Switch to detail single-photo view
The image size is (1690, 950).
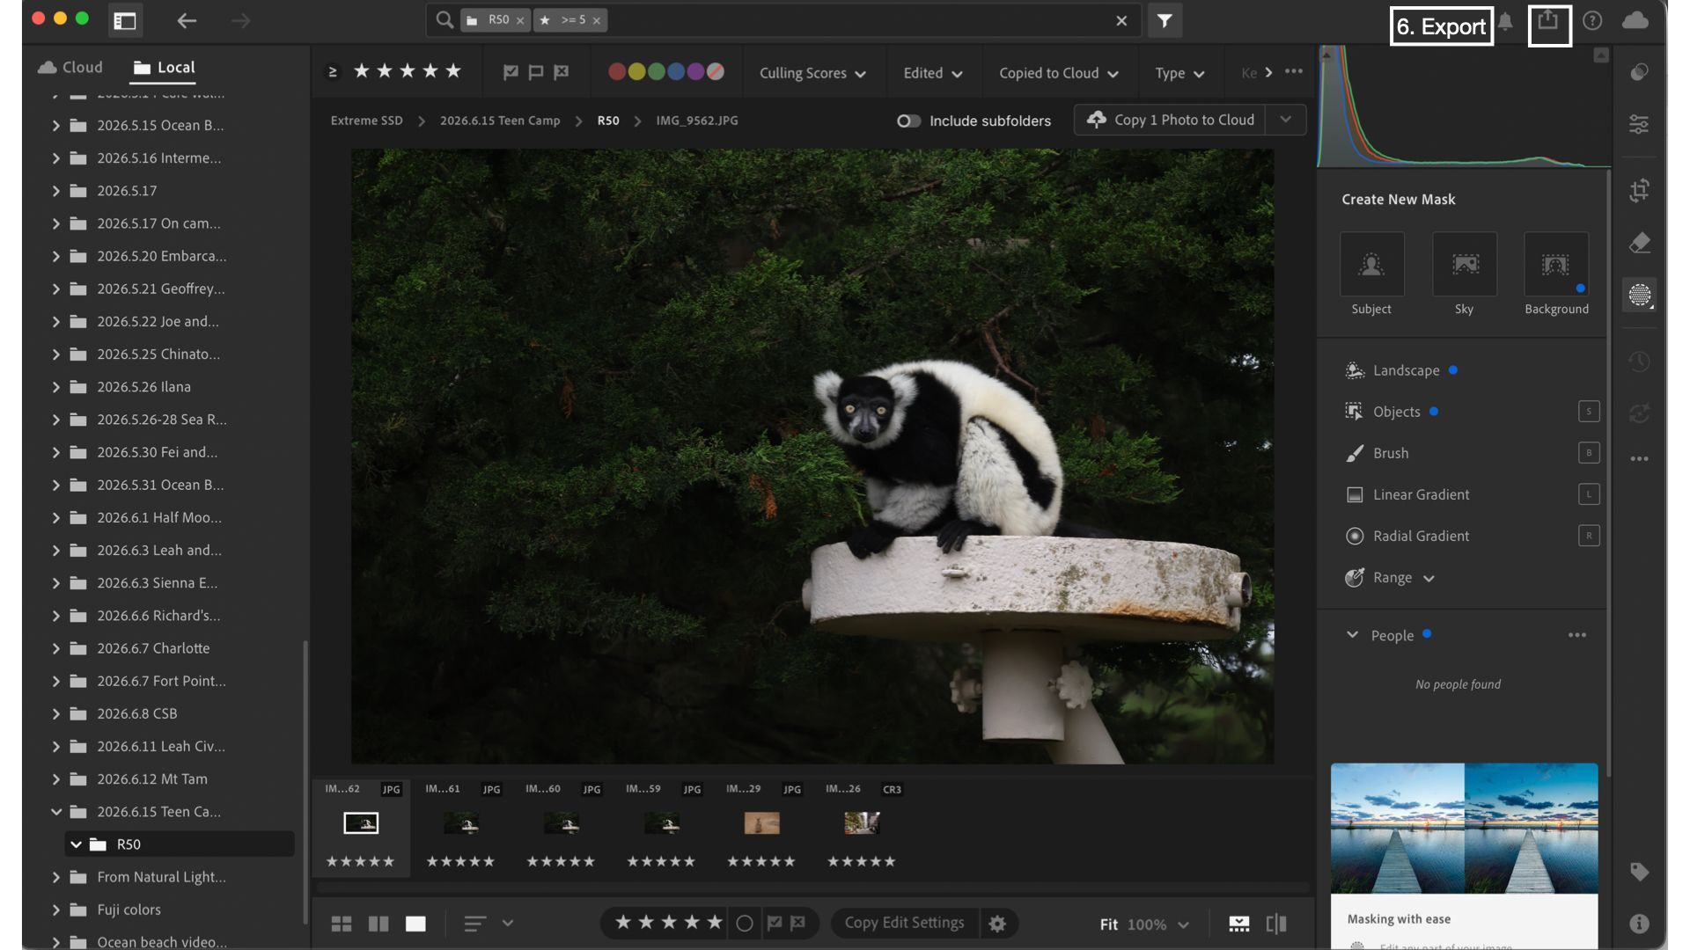[x=415, y=924]
